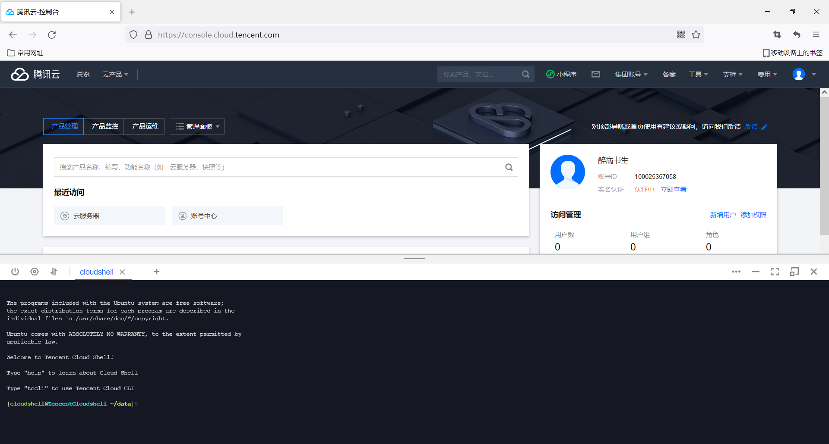Click the cloudshell upload/download transfer icon
The width and height of the screenshot is (829, 444).
click(54, 272)
